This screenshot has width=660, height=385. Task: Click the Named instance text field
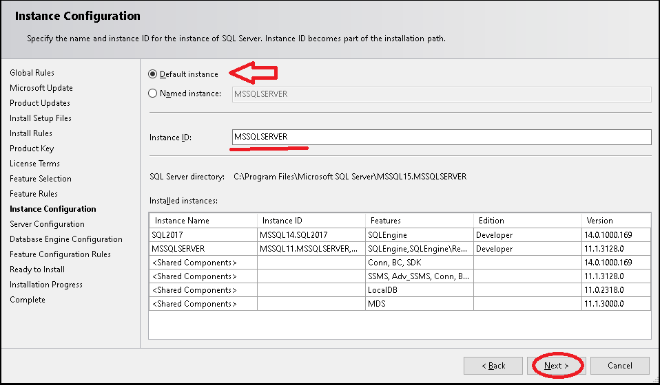pos(442,94)
